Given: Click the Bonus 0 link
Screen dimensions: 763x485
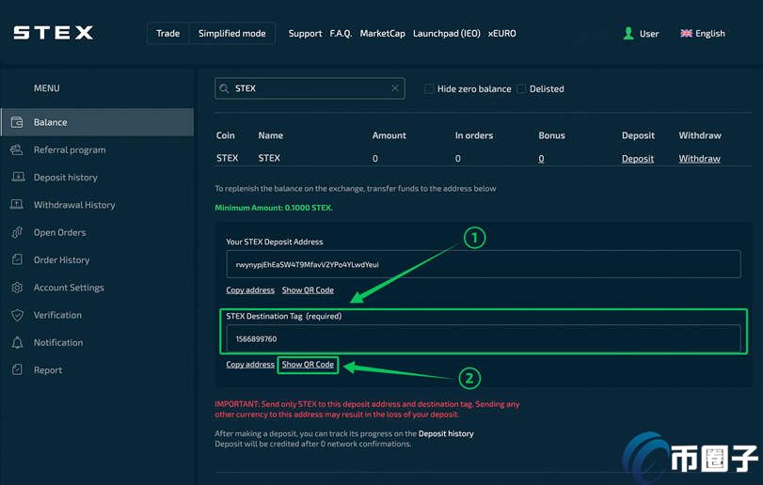Looking at the screenshot, I should point(541,159).
